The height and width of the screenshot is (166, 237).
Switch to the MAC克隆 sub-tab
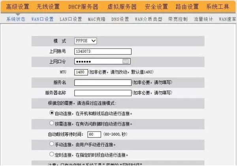(x=97, y=19)
